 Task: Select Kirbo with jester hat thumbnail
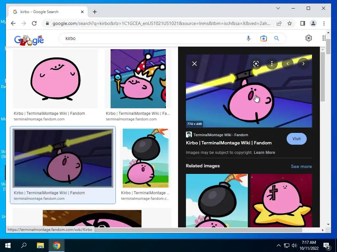(138, 79)
